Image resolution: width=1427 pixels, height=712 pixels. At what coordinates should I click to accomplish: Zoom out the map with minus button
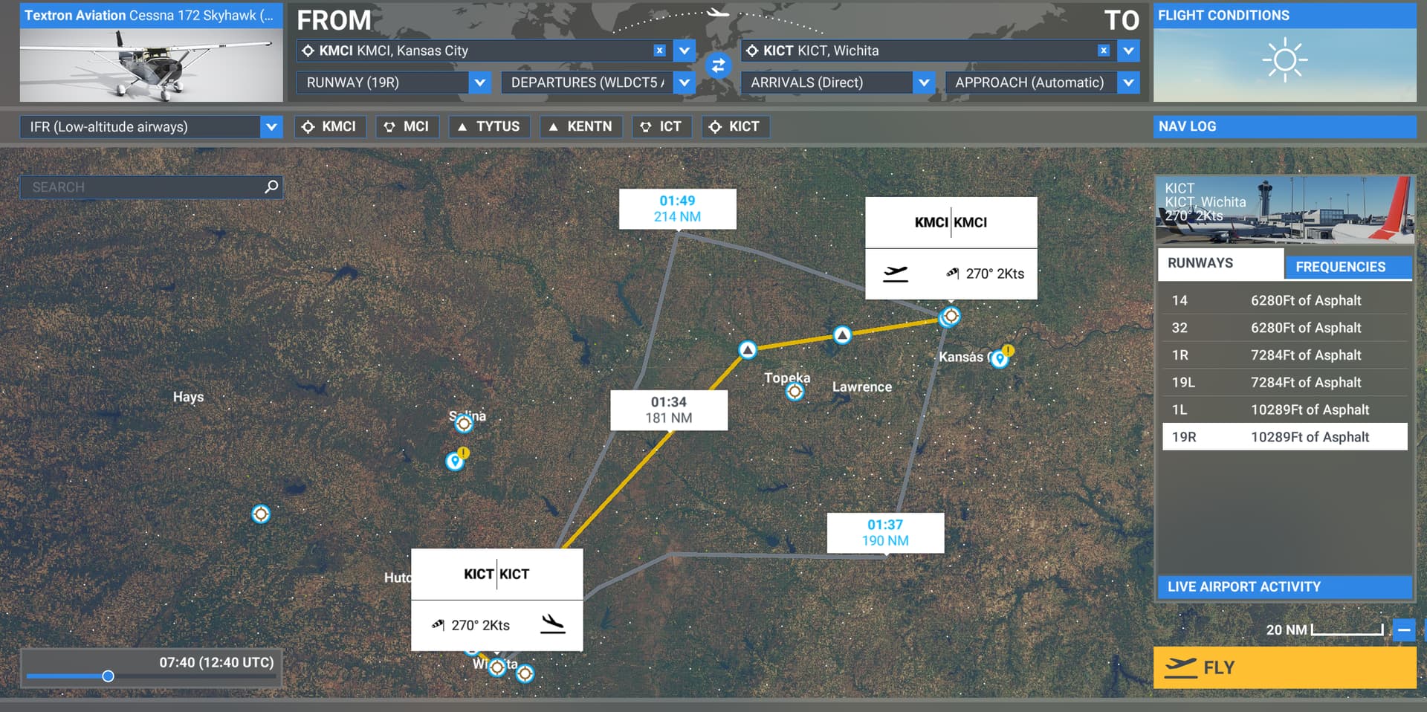[1403, 630]
